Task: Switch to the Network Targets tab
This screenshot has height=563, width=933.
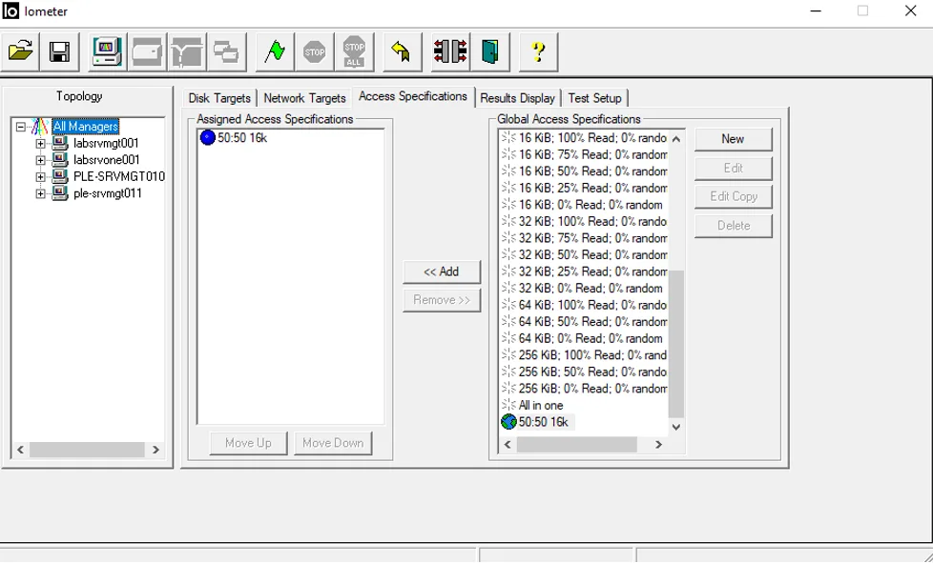Action: pyautogui.click(x=304, y=98)
